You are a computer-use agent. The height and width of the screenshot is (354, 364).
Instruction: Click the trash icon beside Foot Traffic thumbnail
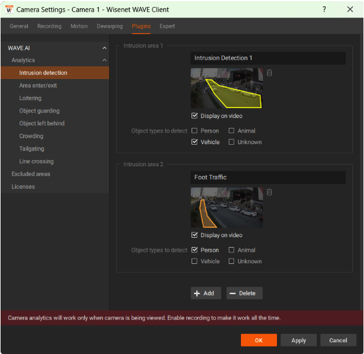(269, 192)
